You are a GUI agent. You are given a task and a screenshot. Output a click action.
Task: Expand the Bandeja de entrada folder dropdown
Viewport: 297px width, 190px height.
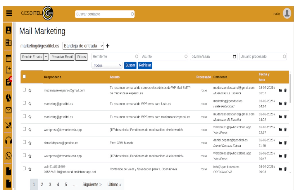83,46
